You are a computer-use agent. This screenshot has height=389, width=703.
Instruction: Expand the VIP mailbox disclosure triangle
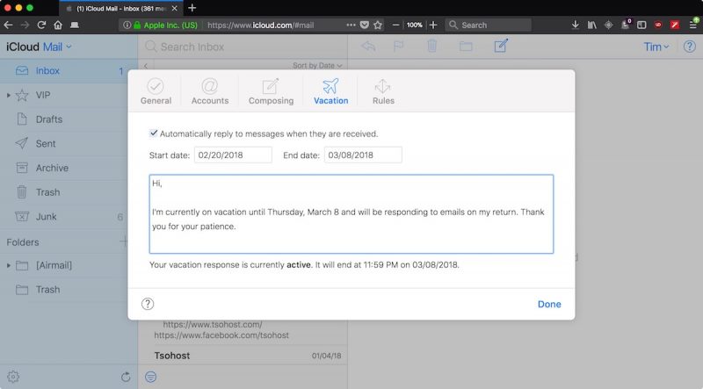click(x=9, y=95)
